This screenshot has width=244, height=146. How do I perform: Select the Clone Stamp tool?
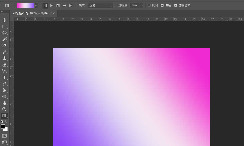click(4, 58)
